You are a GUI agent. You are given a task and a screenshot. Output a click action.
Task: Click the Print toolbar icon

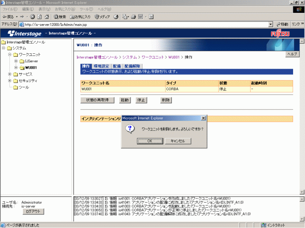tap(134, 17)
